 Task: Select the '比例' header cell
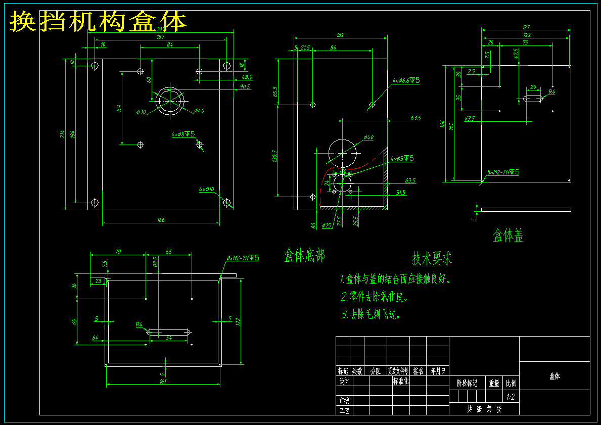[x=511, y=383]
